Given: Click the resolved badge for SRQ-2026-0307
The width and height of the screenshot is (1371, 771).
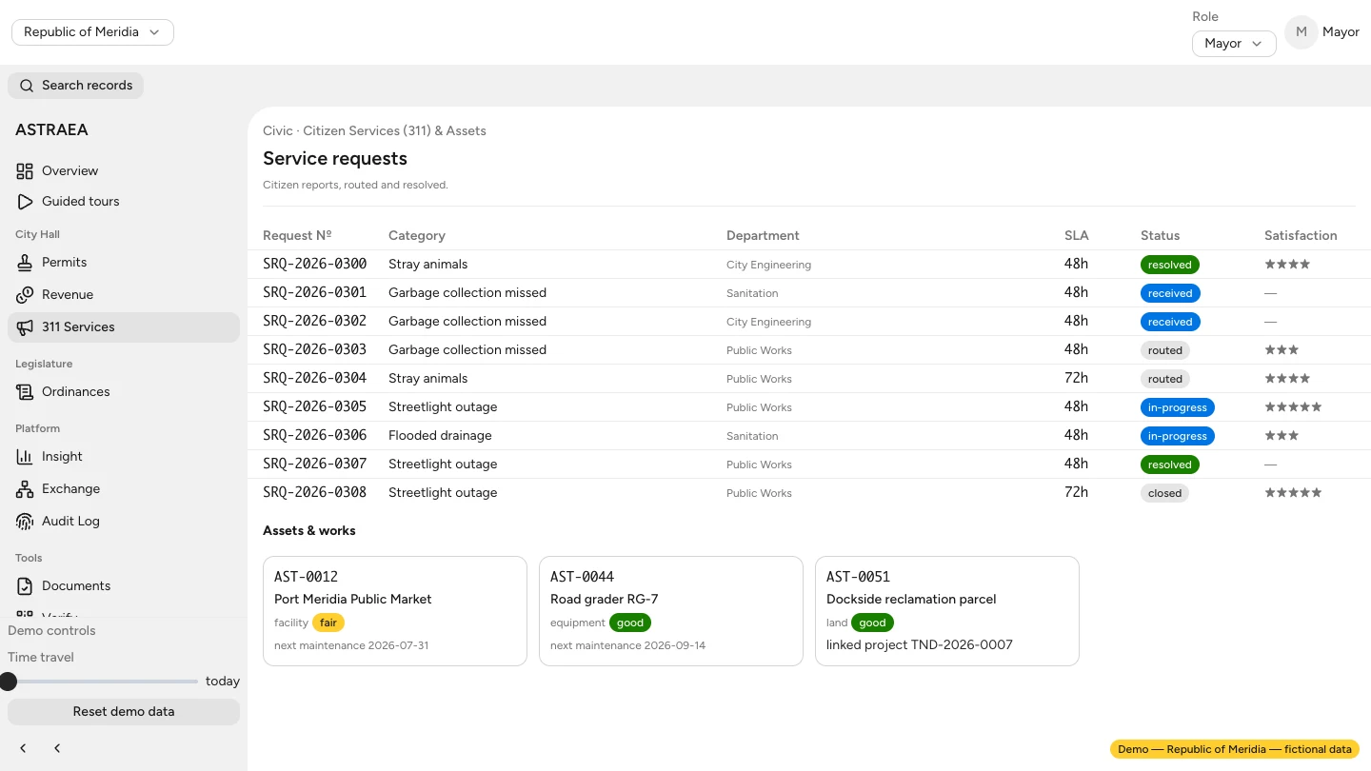Looking at the screenshot, I should [1170, 465].
